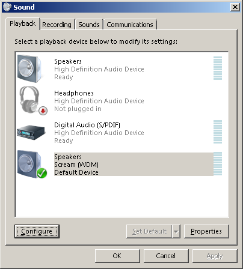The image size is (243, 269).
Task: Click the Configure button
Action: [x=37, y=231]
